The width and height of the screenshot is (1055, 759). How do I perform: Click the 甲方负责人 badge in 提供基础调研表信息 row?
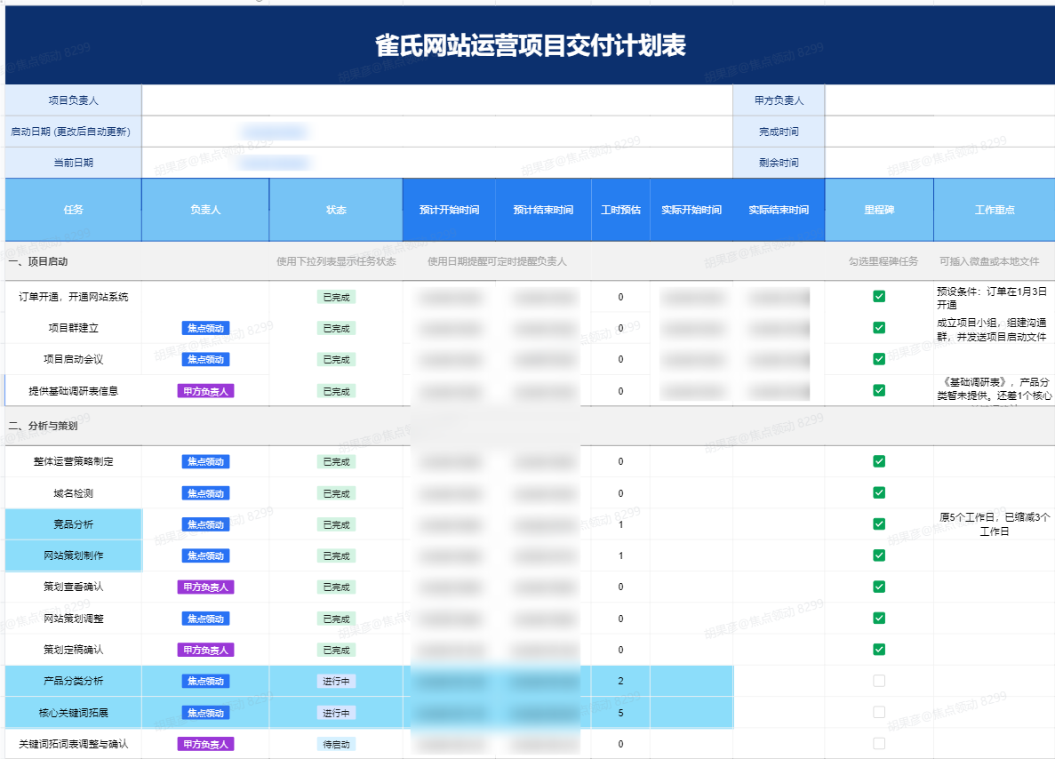[205, 390]
